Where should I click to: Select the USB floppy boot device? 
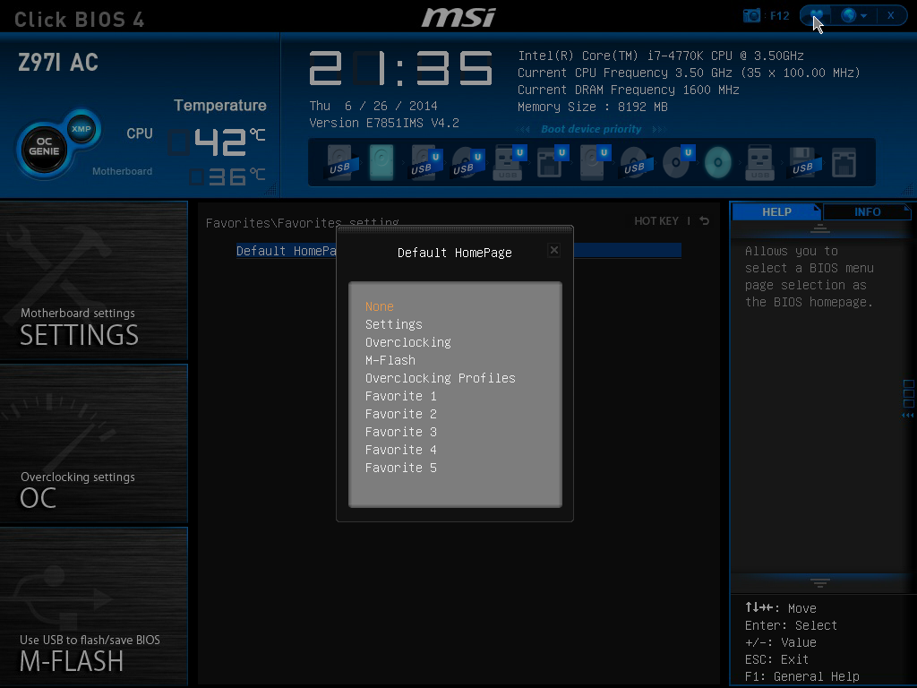(x=802, y=162)
